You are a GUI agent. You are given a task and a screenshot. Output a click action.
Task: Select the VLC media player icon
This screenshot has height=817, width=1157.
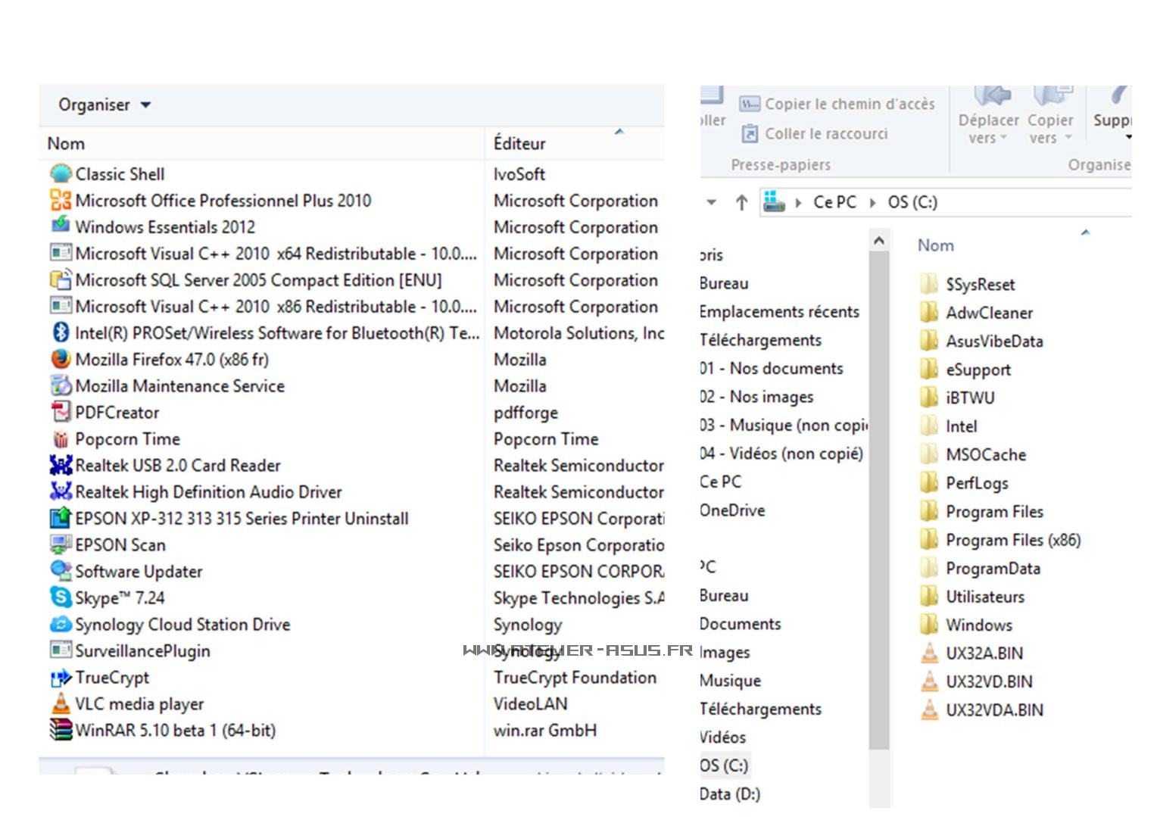[x=61, y=704]
